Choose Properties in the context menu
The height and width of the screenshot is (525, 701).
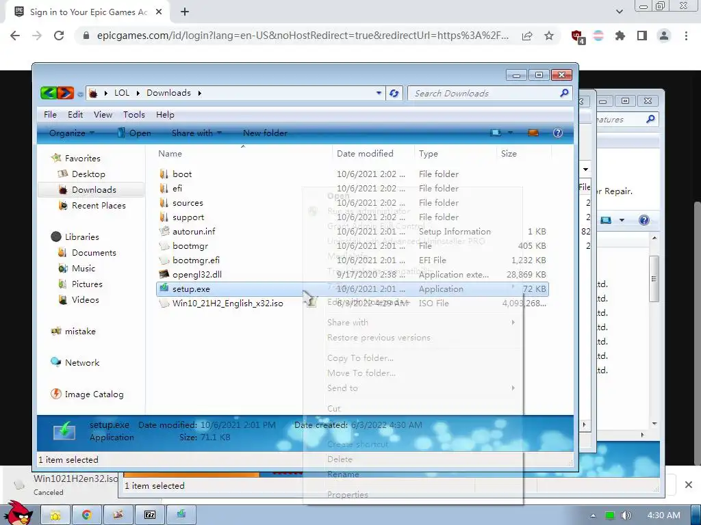(x=348, y=494)
